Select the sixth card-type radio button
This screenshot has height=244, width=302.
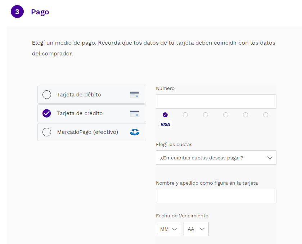(266, 115)
